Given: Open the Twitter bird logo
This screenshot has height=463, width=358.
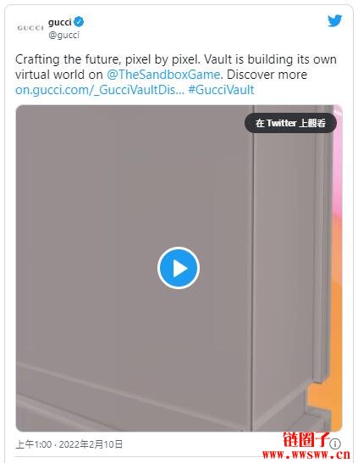Looking at the screenshot, I should (x=334, y=21).
